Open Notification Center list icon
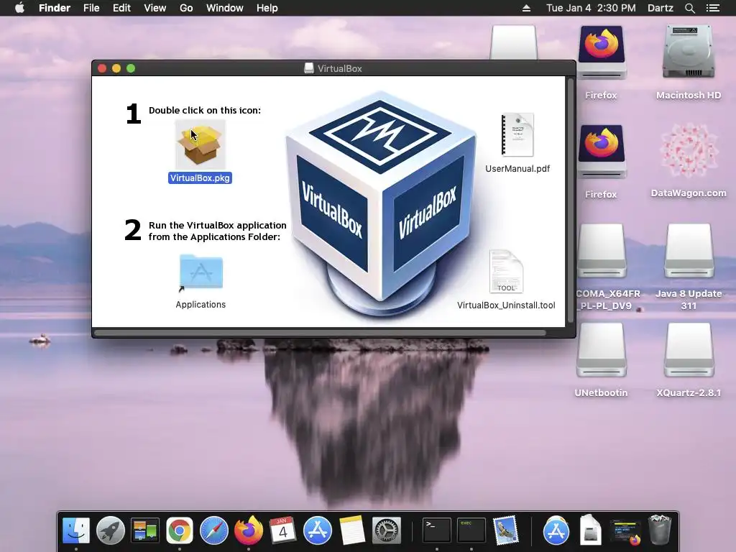The height and width of the screenshot is (552, 736). click(x=712, y=8)
